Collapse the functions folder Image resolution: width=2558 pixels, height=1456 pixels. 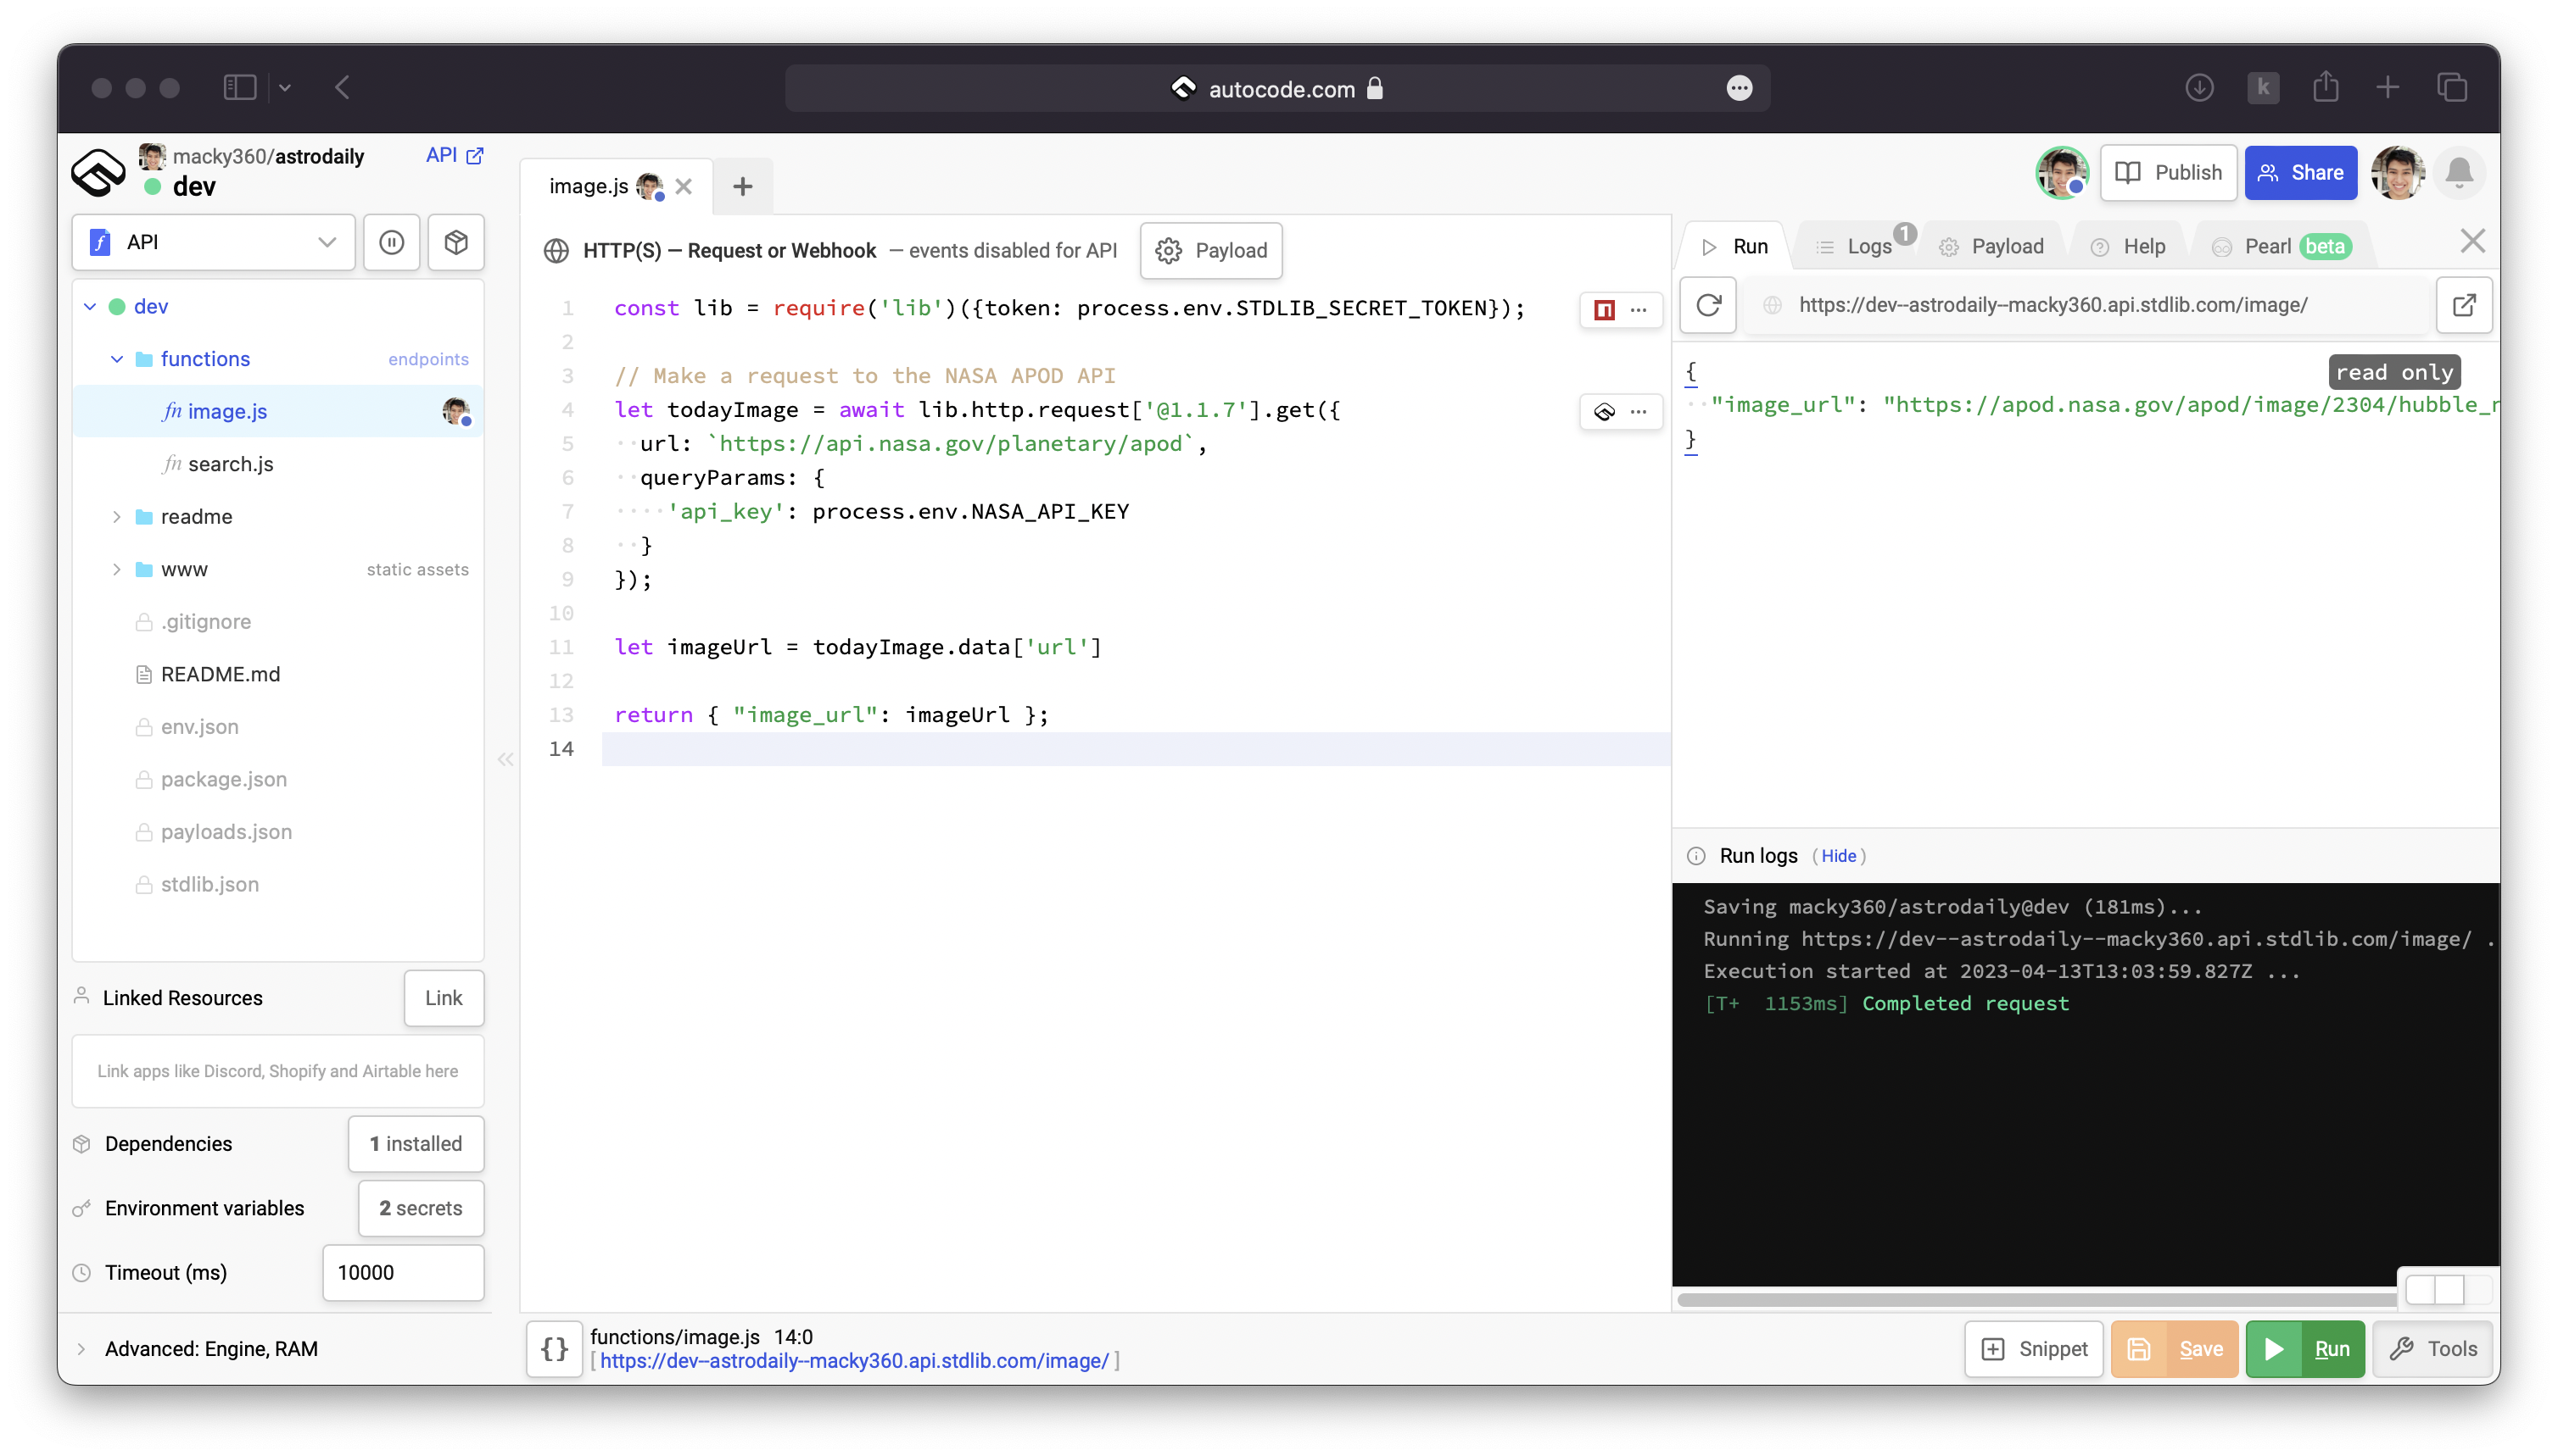pos(116,358)
